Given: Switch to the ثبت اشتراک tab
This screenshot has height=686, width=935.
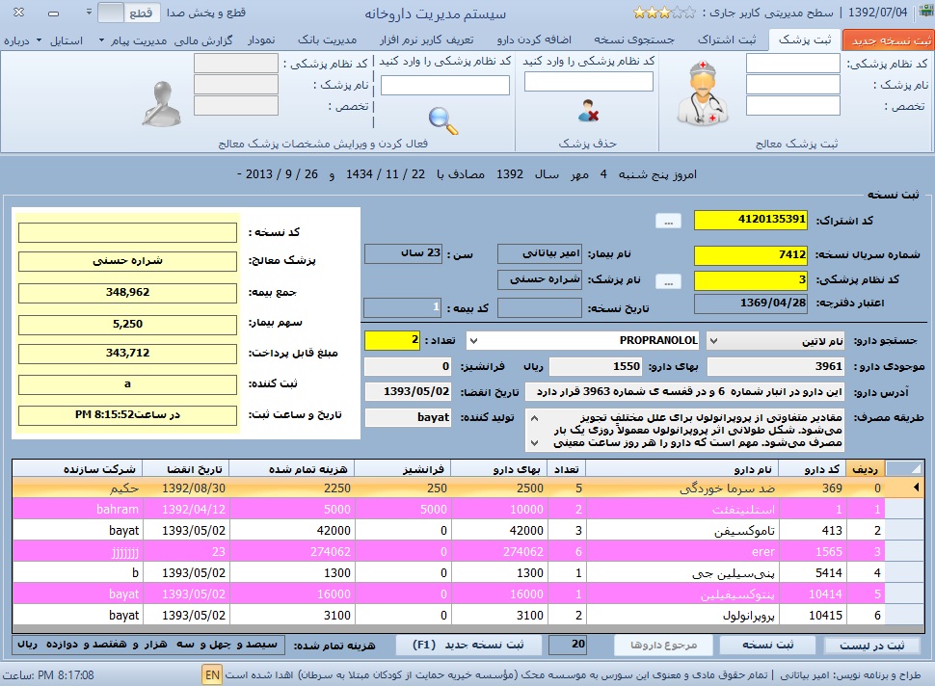Looking at the screenshot, I should click(x=737, y=40).
